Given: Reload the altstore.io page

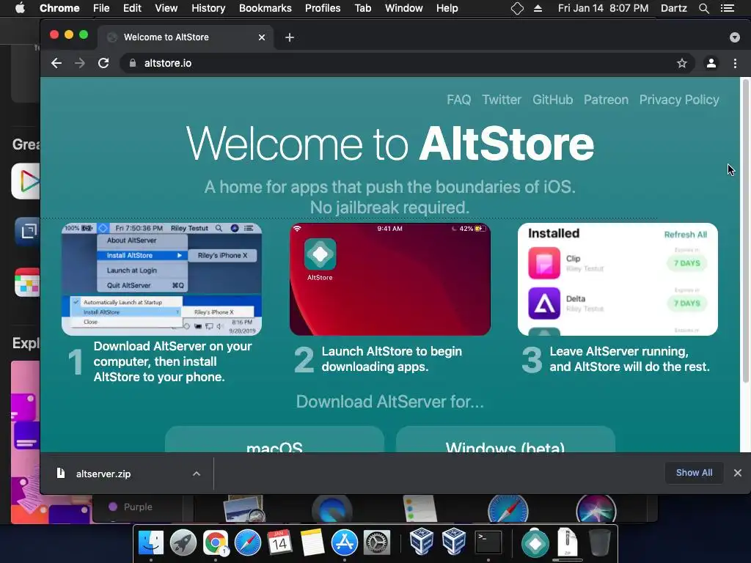Looking at the screenshot, I should pos(103,63).
